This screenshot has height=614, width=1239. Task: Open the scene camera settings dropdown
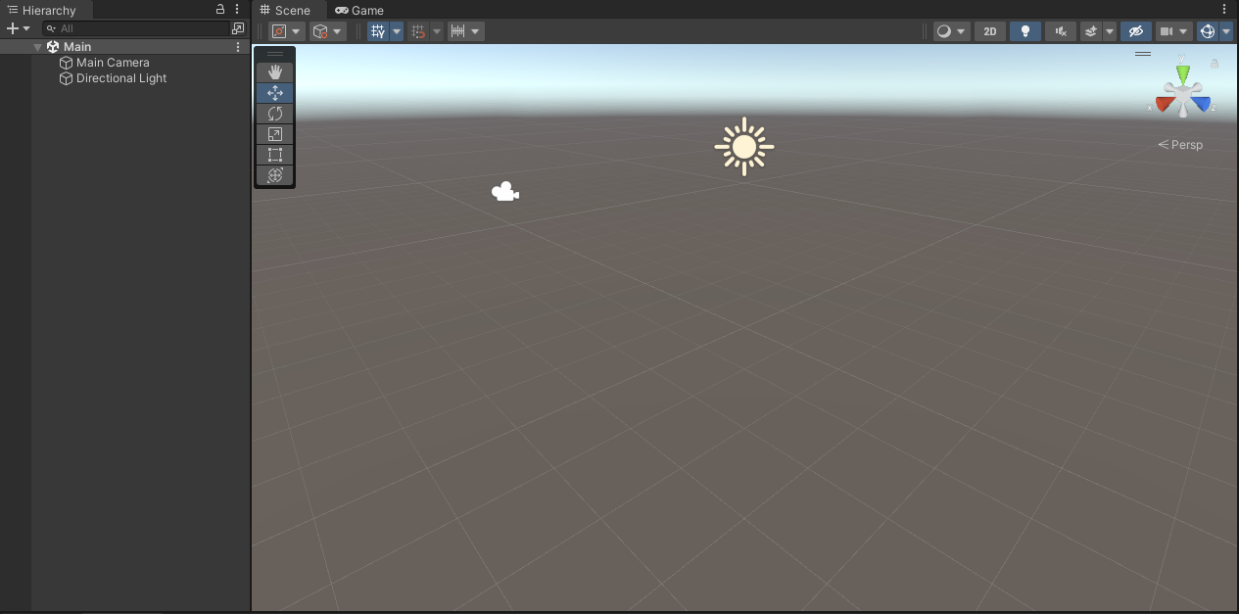1173,31
